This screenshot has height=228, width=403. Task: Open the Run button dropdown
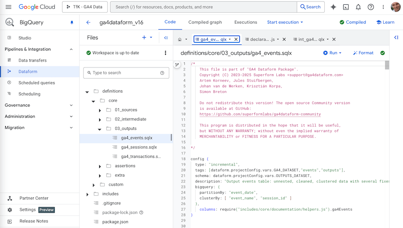[x=340, y=53]
